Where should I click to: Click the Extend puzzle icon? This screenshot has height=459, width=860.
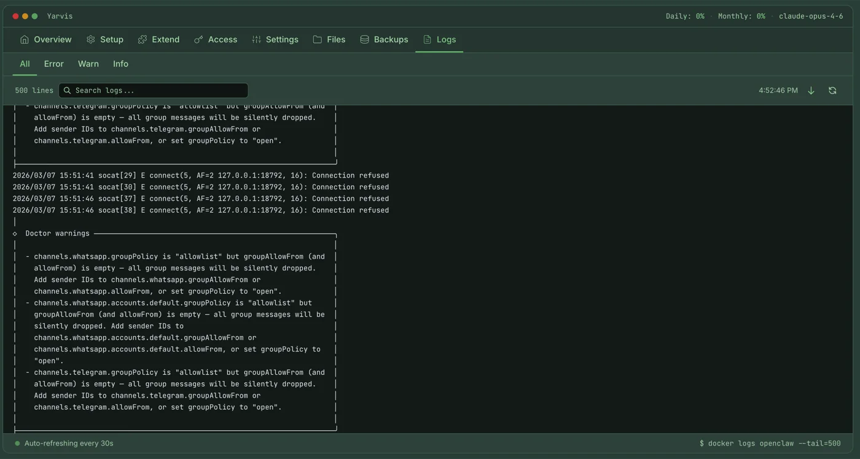click(143, 39)
